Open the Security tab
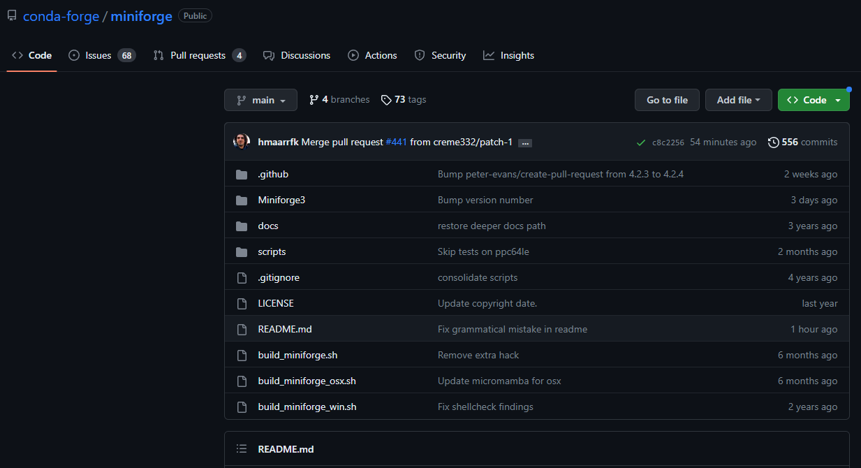 440,55
